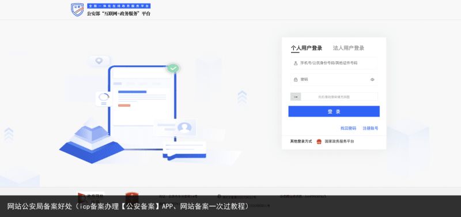The image size is (461, 217).
Task: Open the 注册账号 link
Action: (x=370, y=128)
